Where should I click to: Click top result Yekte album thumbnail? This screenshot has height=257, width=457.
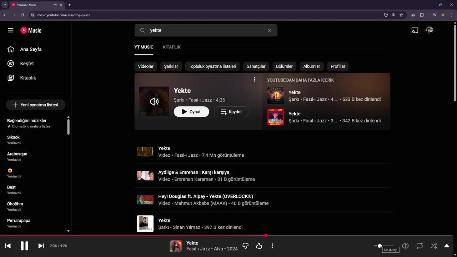click(x=154, y=102)
